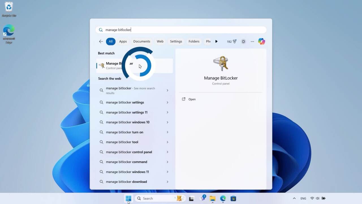Click Open in the preview pane

pos(192,99)
